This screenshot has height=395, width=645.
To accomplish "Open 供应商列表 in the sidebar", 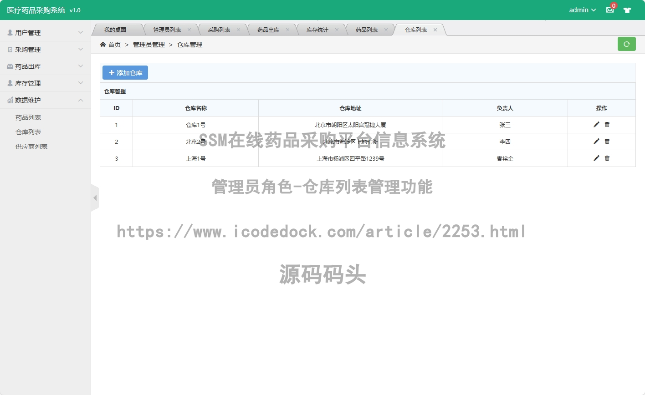I will pyautogui.click(x=31, y=147).
